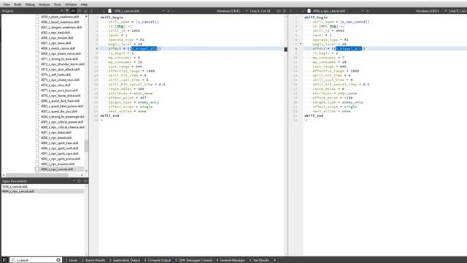
Task: Open the QML Debugger Console pane
Action: pos(193,260)
